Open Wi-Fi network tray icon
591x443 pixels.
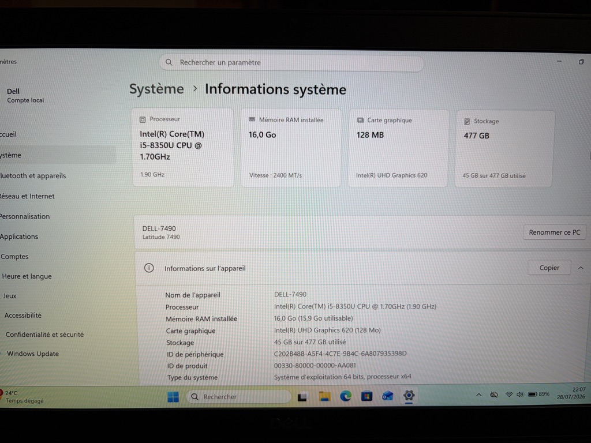click(x=509, y=395)
